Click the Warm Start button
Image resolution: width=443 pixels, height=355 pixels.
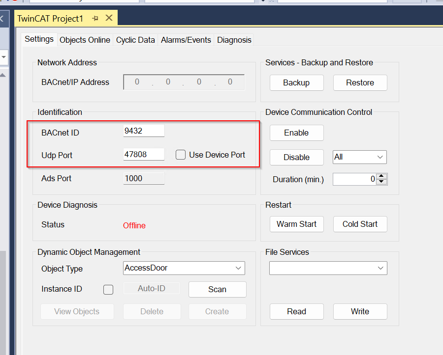(x=297, y=224)
